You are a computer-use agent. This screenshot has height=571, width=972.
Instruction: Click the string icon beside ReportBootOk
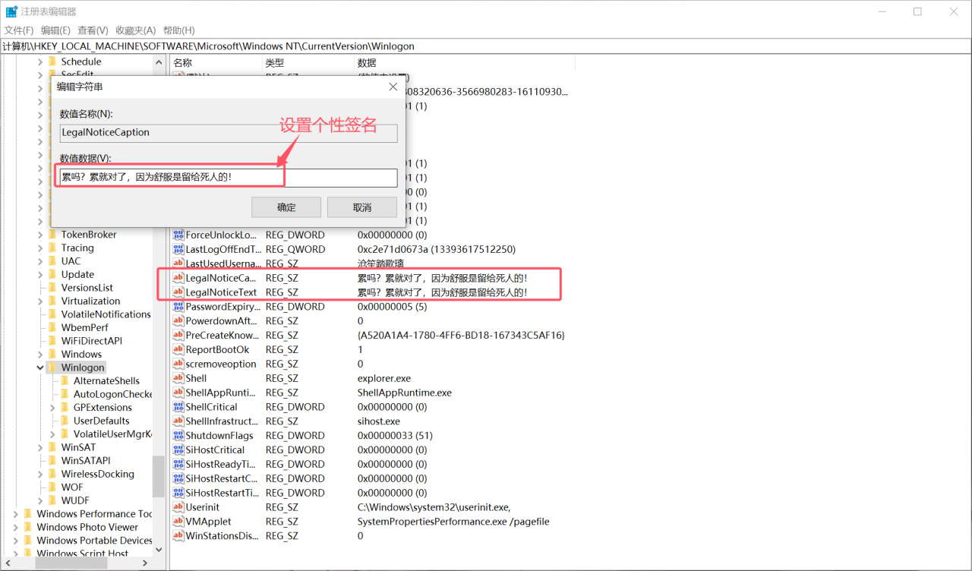[x=178, y=349]
